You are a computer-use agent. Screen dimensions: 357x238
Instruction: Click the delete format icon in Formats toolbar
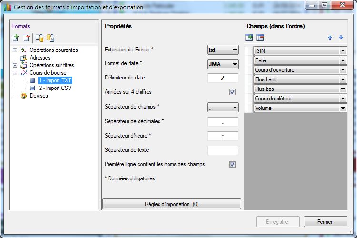26,38
